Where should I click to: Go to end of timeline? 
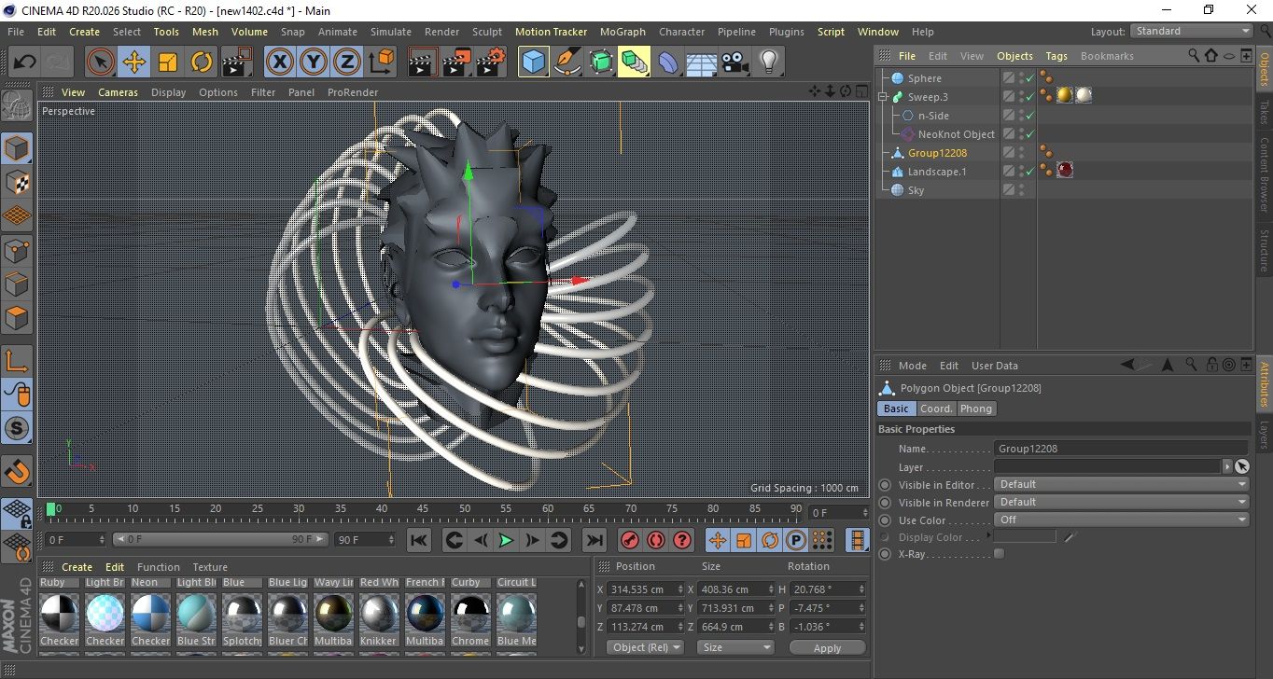pos(594,540)
